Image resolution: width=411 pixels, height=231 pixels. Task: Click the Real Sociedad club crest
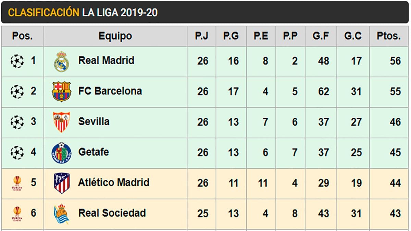pyautogui.click(x=62, y=213)
